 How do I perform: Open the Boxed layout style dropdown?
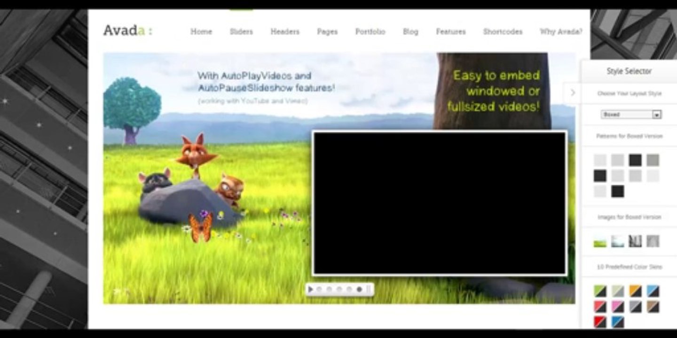(631, 114)
